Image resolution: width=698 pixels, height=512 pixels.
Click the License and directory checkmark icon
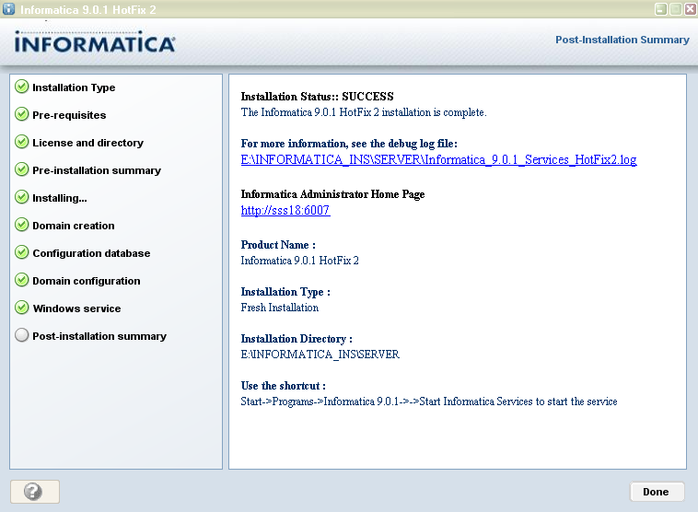point(21,142)
